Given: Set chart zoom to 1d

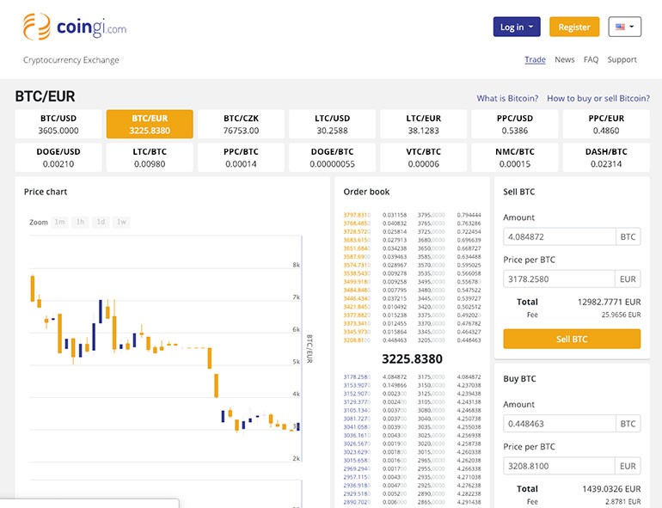Looking at the screenshot, I should 101,222.
